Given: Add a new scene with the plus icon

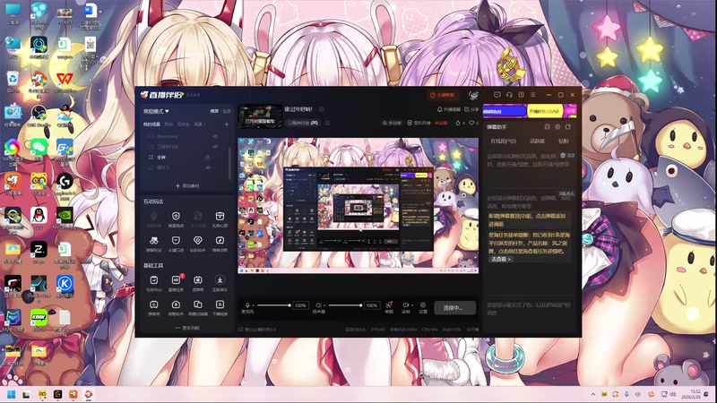Looking at the screenshot, I should 227,124.
